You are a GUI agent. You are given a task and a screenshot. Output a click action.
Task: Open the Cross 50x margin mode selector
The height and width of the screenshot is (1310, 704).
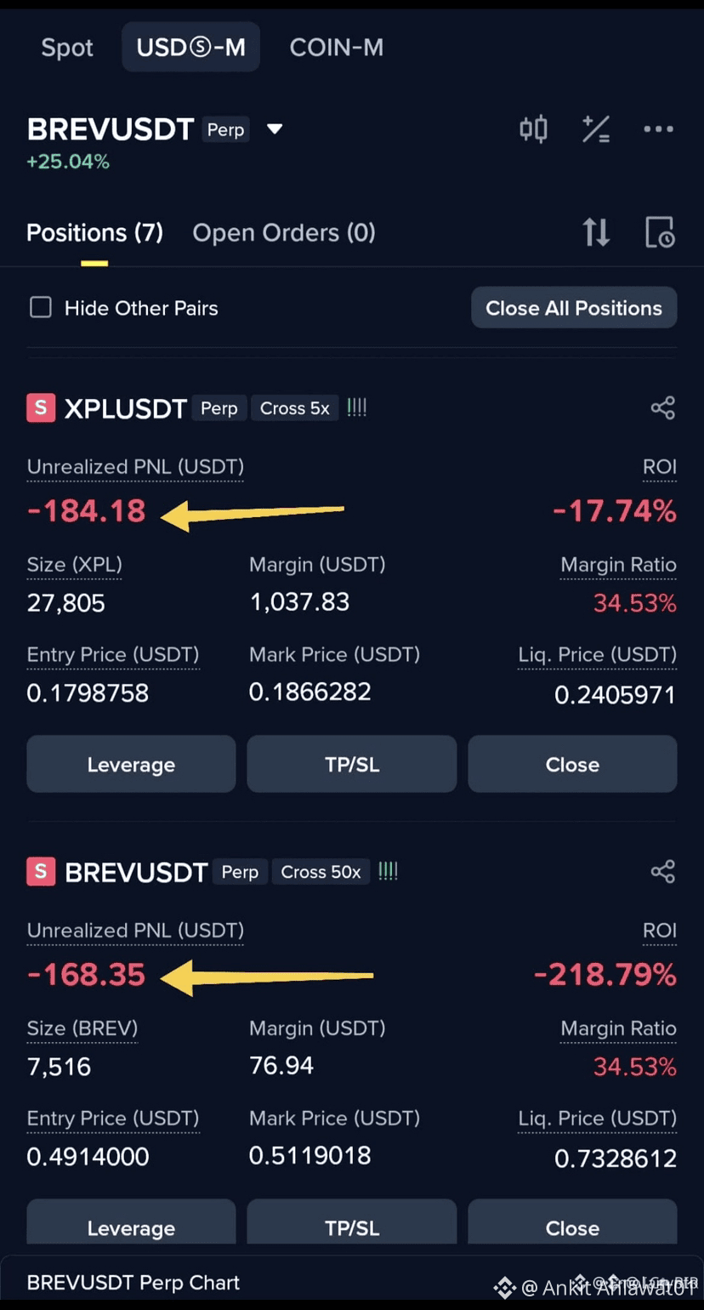(x=321, y=872)
